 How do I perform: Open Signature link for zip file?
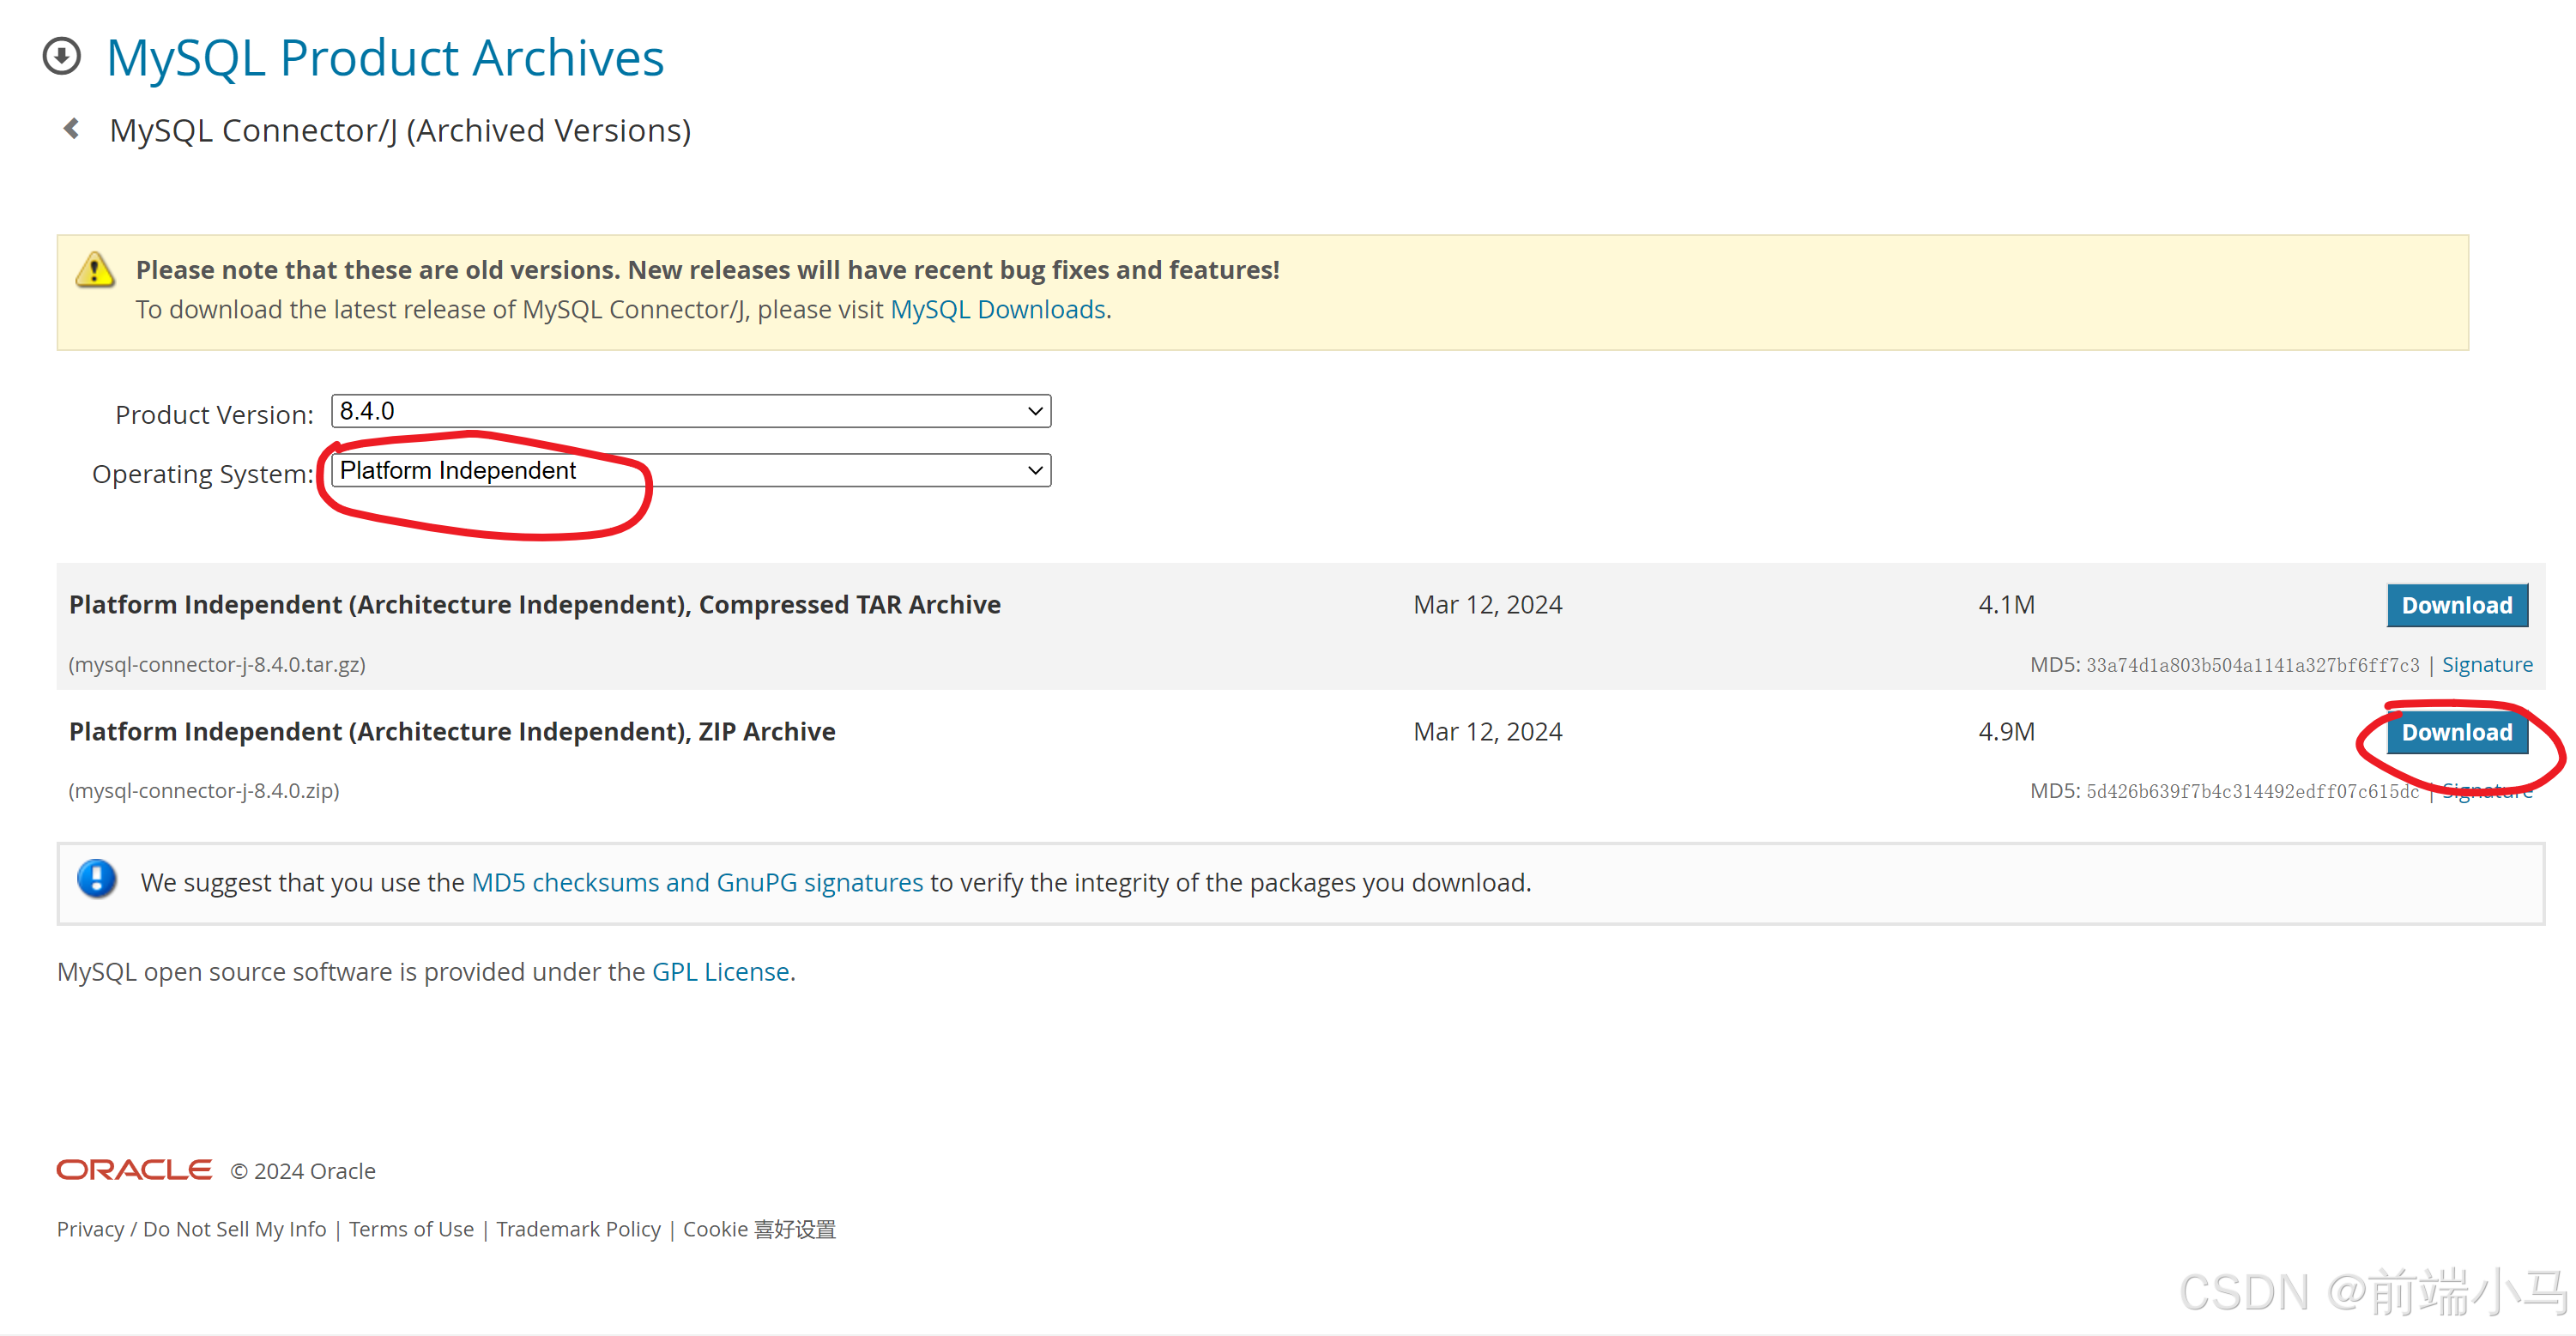2486,792
